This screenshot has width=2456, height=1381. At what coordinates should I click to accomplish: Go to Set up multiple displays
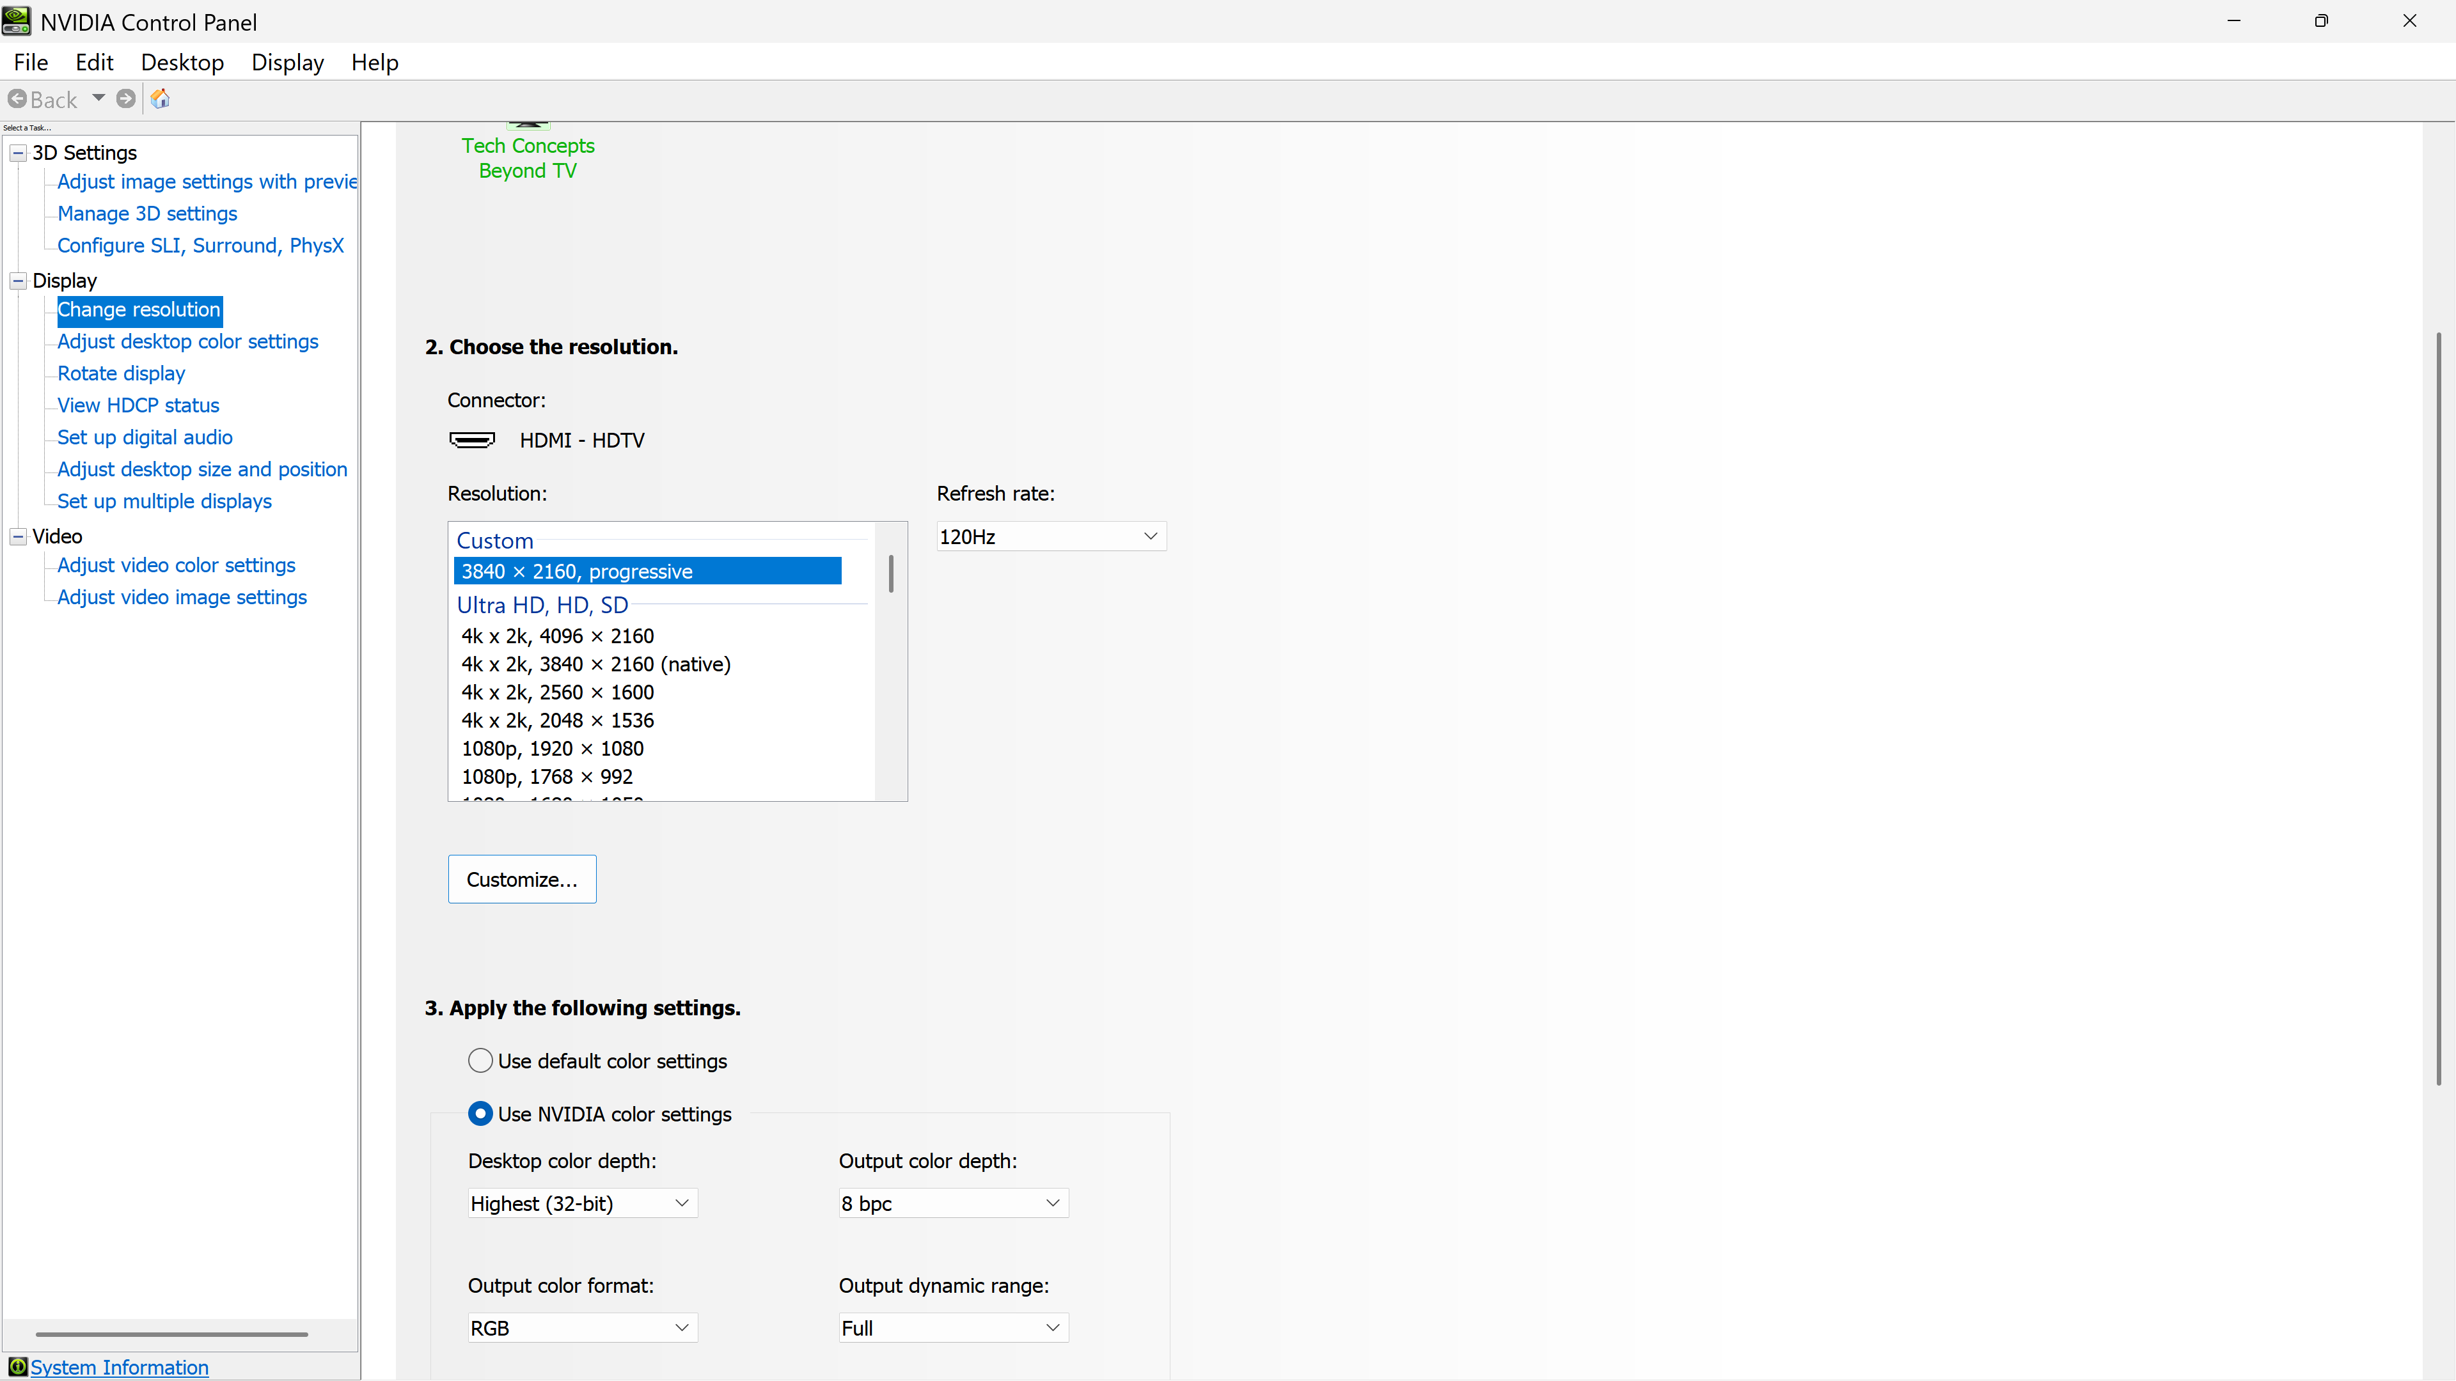coord(164,501)
